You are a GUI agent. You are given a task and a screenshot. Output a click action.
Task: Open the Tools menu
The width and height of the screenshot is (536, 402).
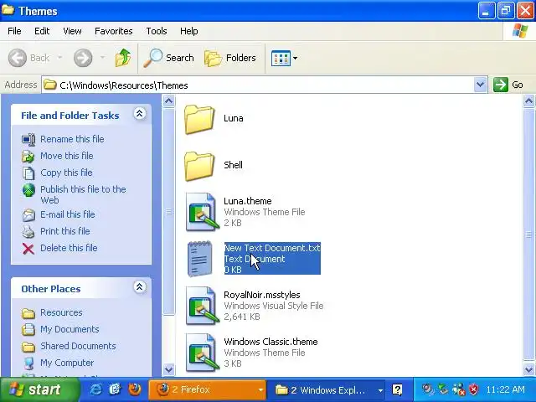pos(157,31)
